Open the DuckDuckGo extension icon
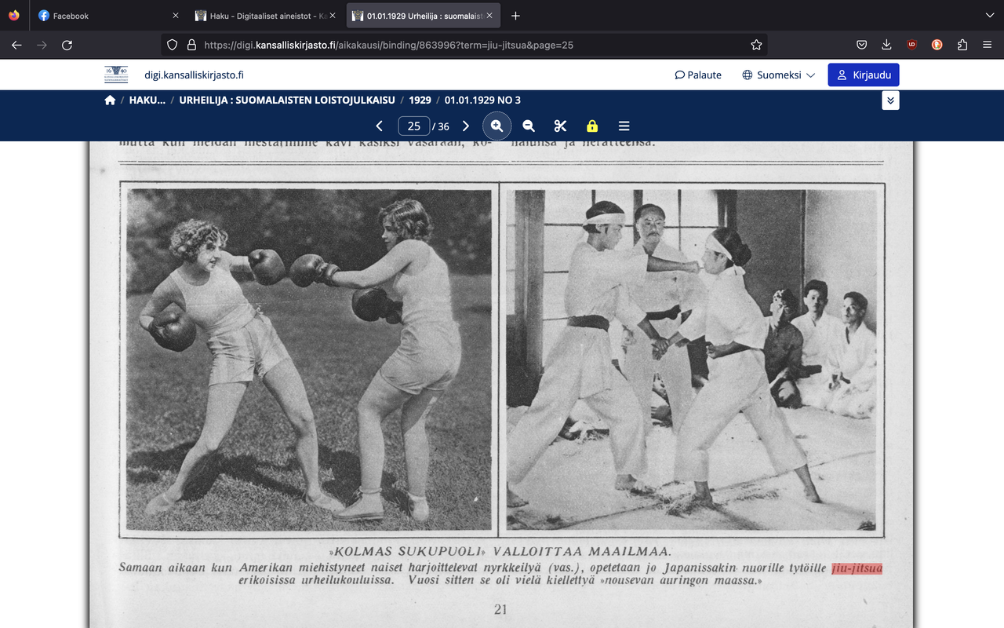Viewport: 1004px width, 628px height. tap(937, 45)
